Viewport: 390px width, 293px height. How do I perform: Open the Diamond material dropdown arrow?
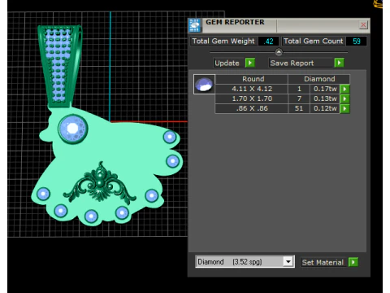coord(288,262)
